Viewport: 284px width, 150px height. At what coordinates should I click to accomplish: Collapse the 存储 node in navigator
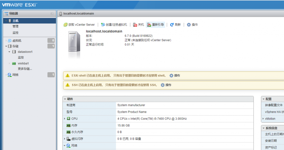pos(6,46)
